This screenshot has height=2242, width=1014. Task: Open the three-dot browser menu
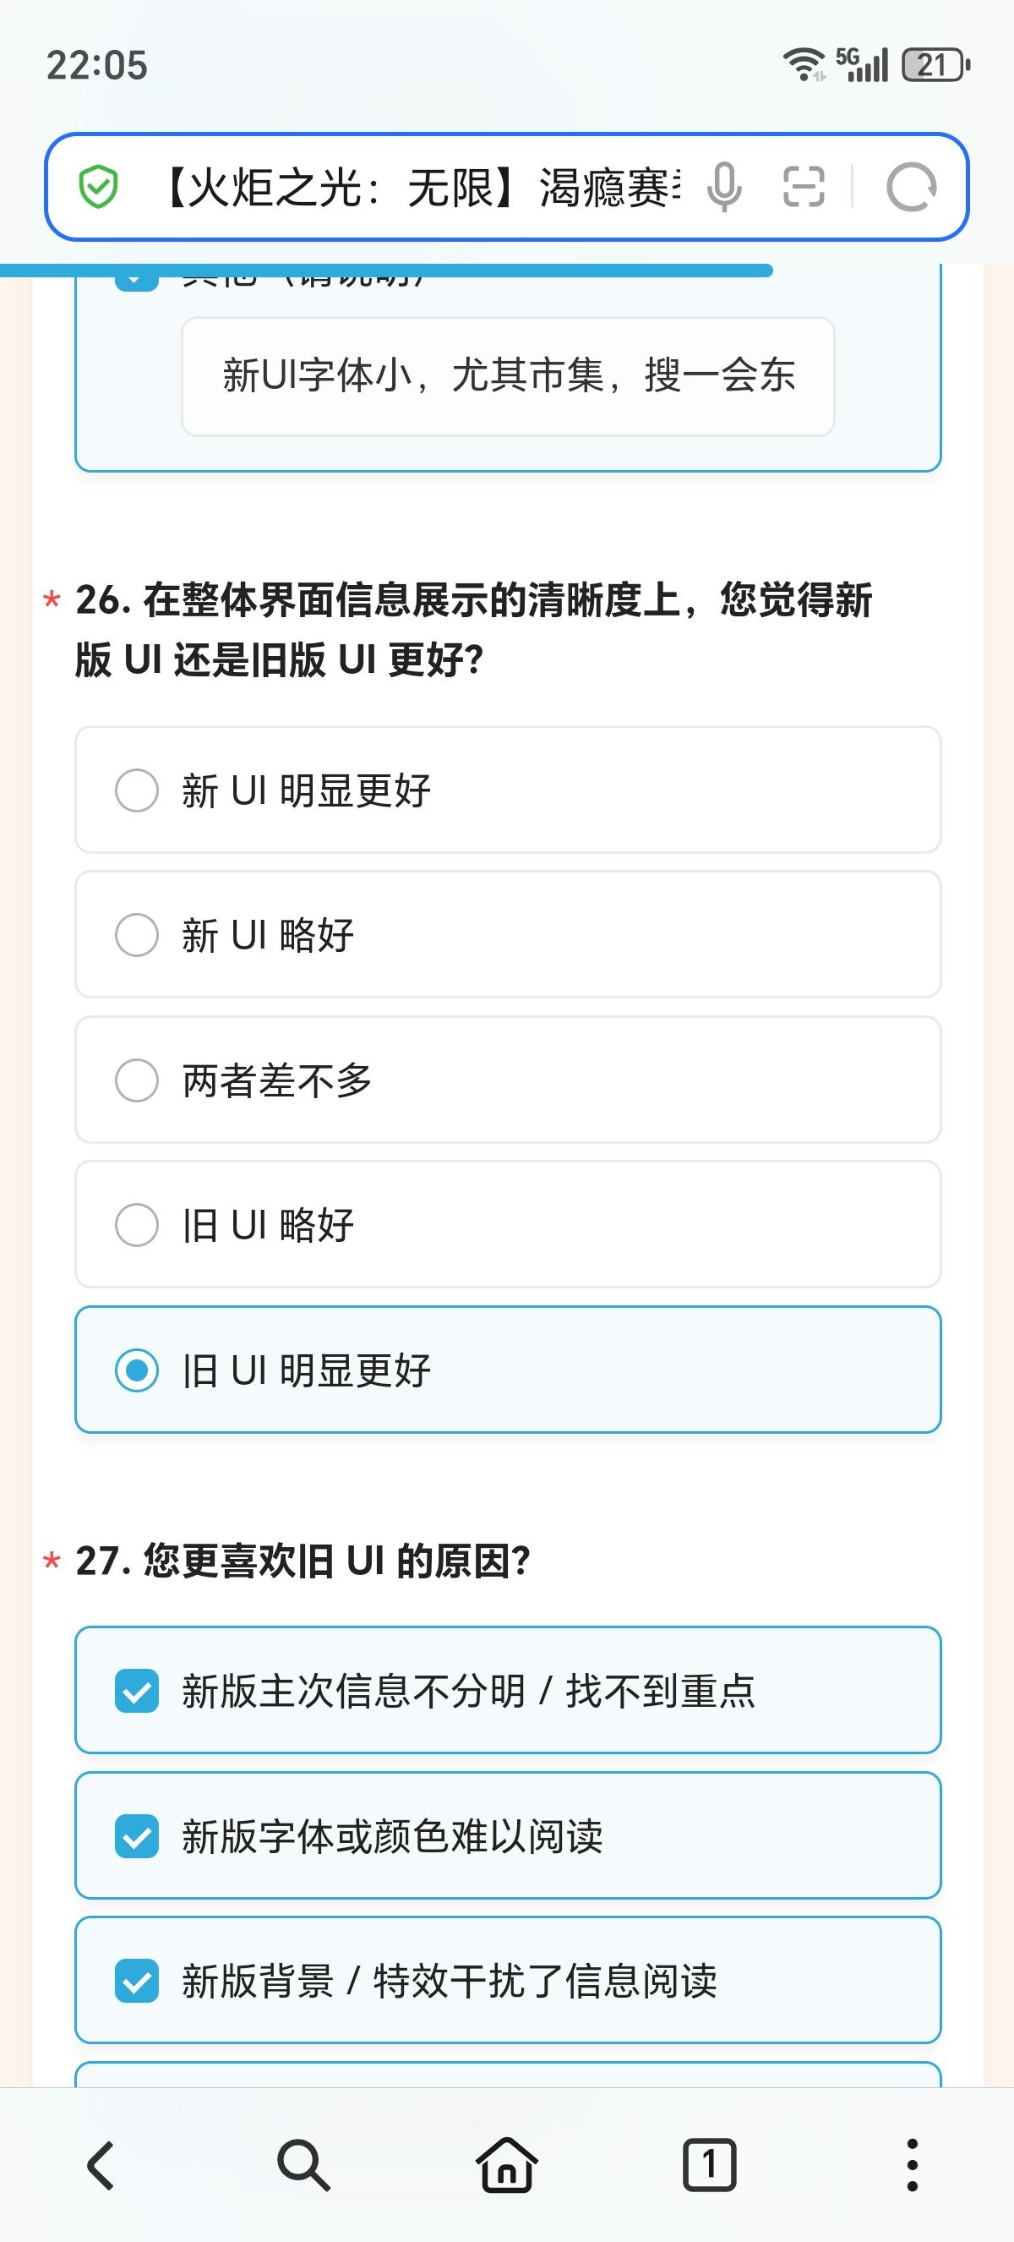coord(912,2164)
